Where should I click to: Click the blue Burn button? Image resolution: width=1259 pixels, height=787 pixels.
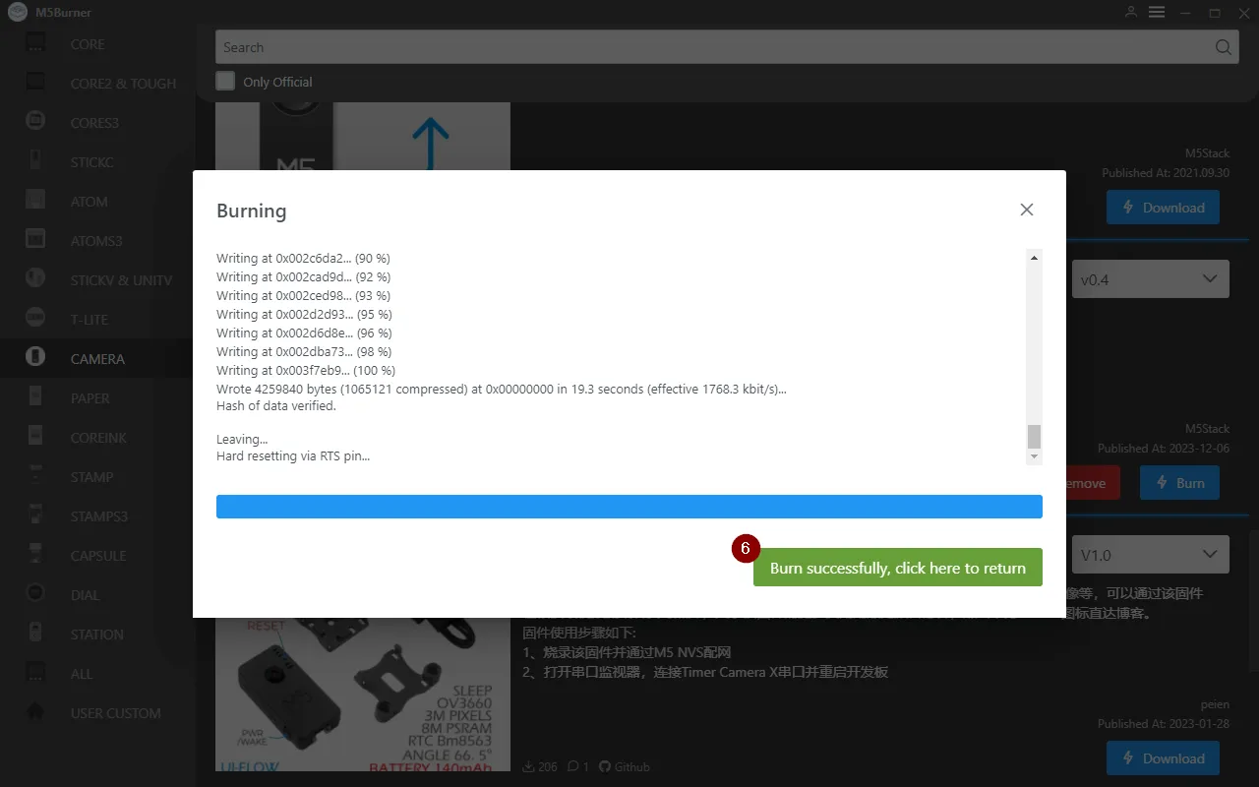(x=1178, y=483)
